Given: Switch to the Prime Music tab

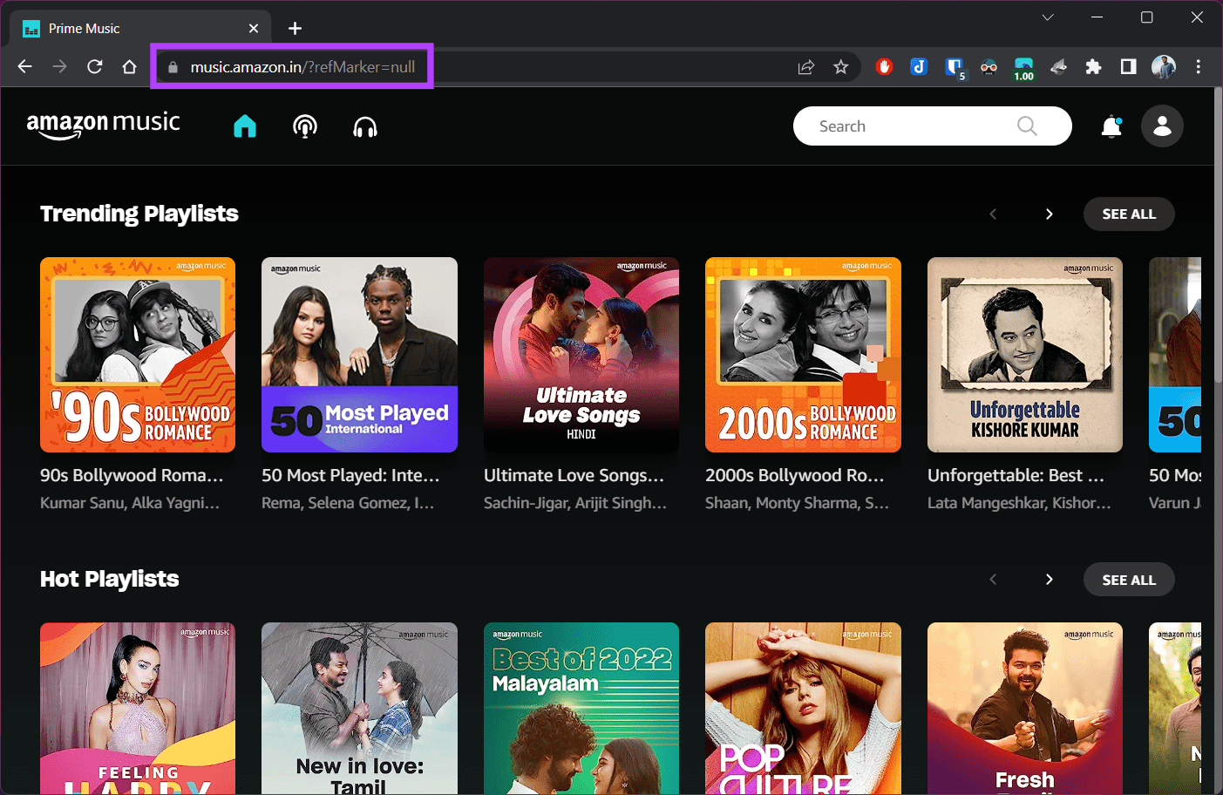Looking at the screenshot, I should (131, 29).
